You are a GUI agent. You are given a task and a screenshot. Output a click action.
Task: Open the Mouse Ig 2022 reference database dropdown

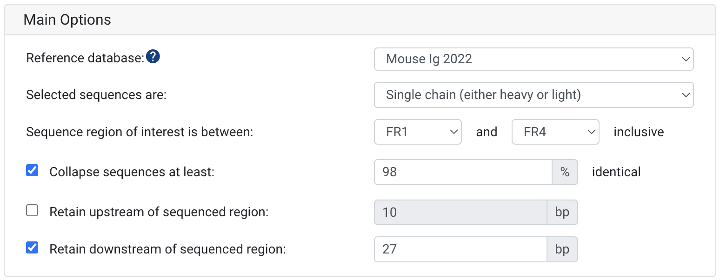(x=533, y=59)
